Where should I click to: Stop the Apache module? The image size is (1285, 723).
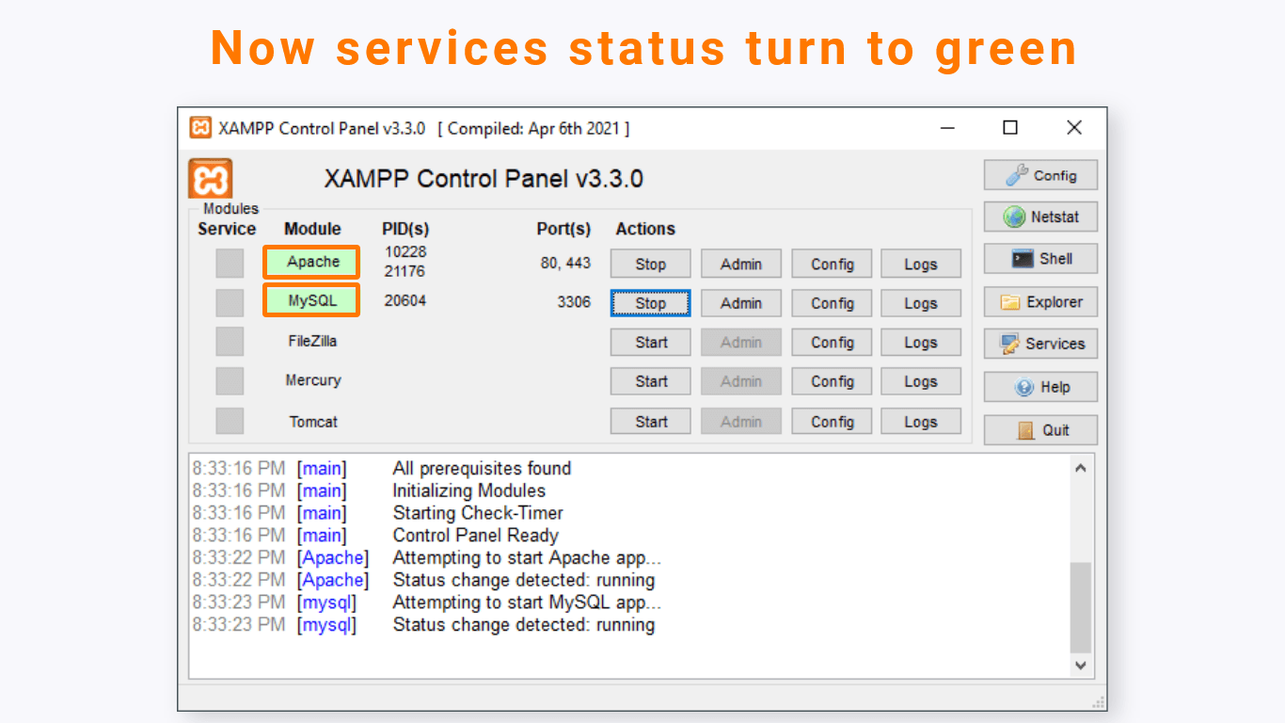(650, 264)
